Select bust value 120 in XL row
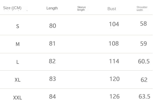This screenshot has height=103, width=158. click(x=114, y=79)
